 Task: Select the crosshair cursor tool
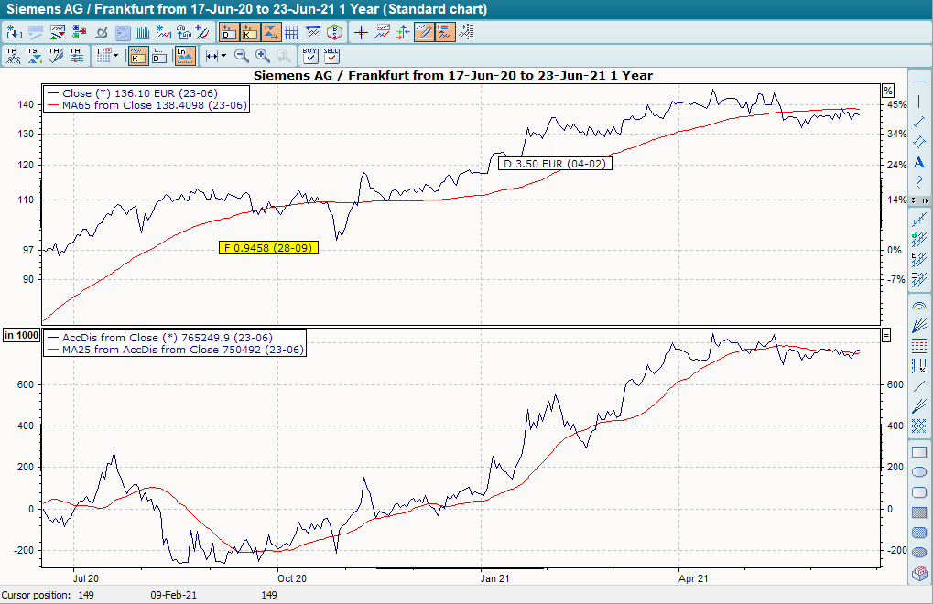tap(361, 32)
